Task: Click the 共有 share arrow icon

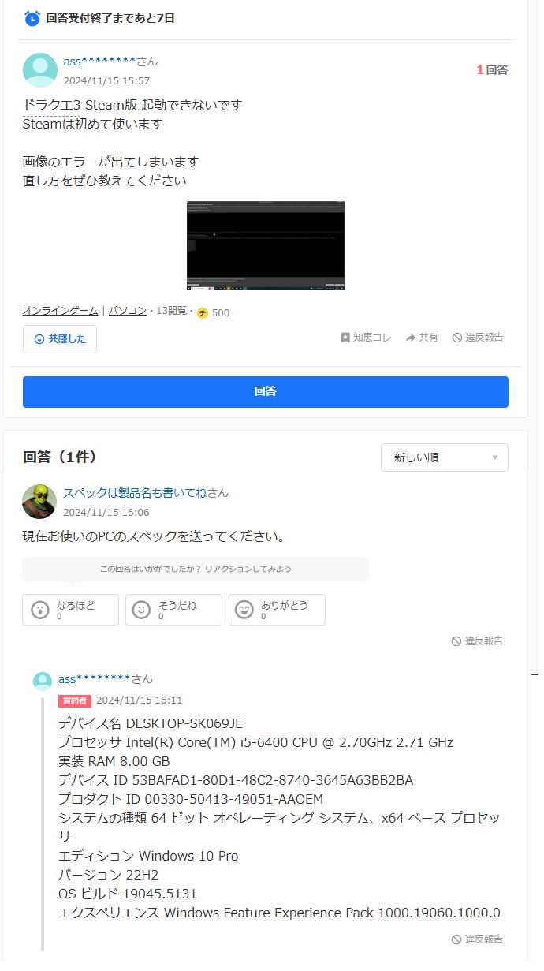Action: point(411,338)
